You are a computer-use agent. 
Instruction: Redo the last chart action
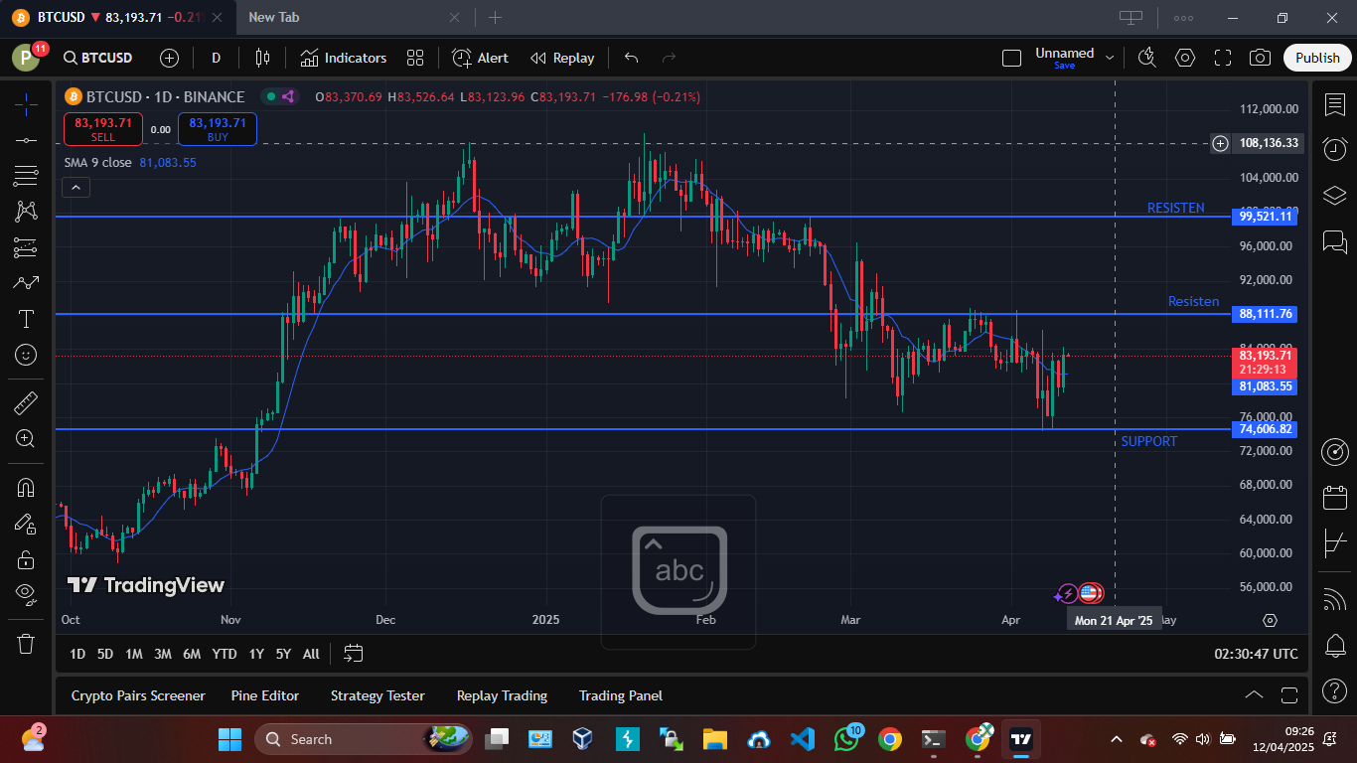click(x=669, y=58)
